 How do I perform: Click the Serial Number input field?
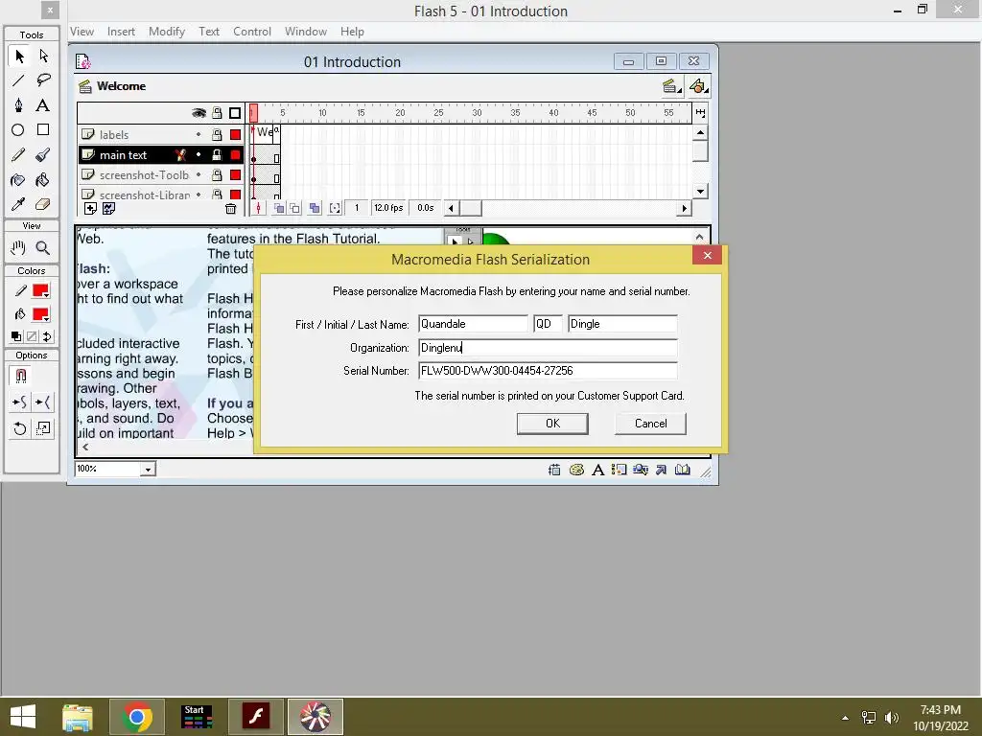(548, 371)
